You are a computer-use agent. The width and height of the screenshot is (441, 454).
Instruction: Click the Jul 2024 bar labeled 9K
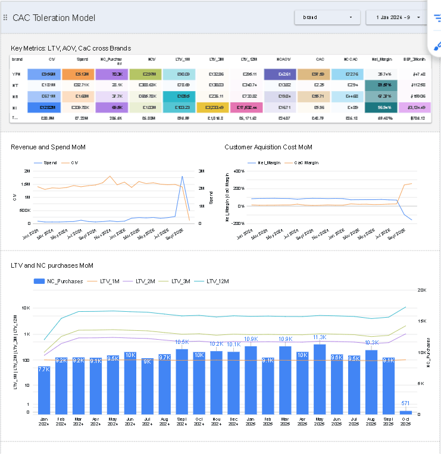pyautogui.click(x=148, y=386)
